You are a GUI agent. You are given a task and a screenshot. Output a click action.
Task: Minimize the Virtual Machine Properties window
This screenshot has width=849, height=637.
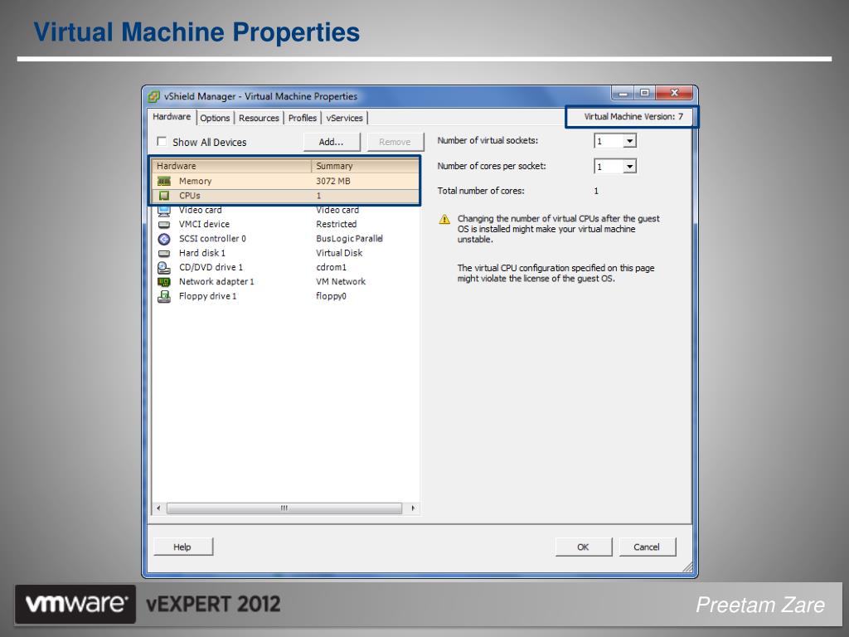coord(623,93)
